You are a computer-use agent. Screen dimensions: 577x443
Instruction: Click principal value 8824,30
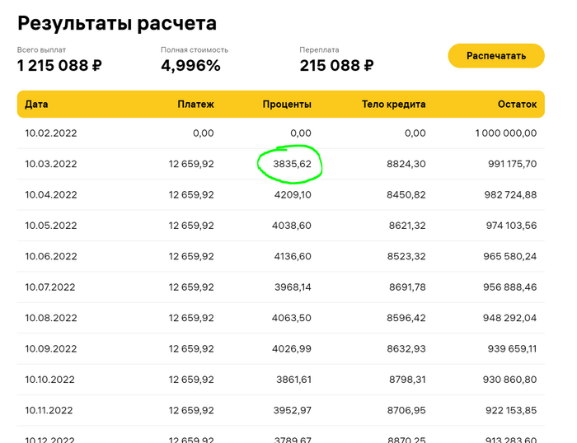[406, 164]
